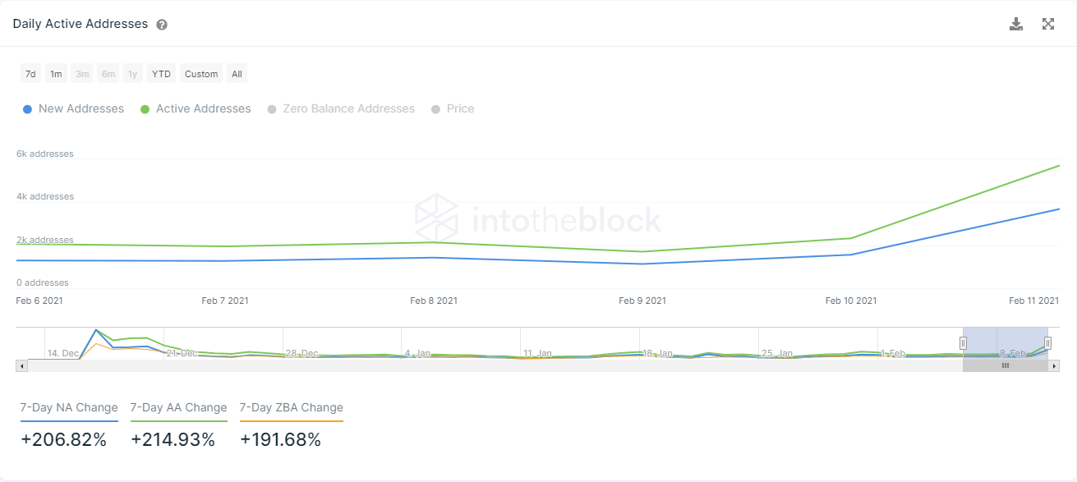Select the All time range
This screenshot has width=1077, height=482.
237,74
